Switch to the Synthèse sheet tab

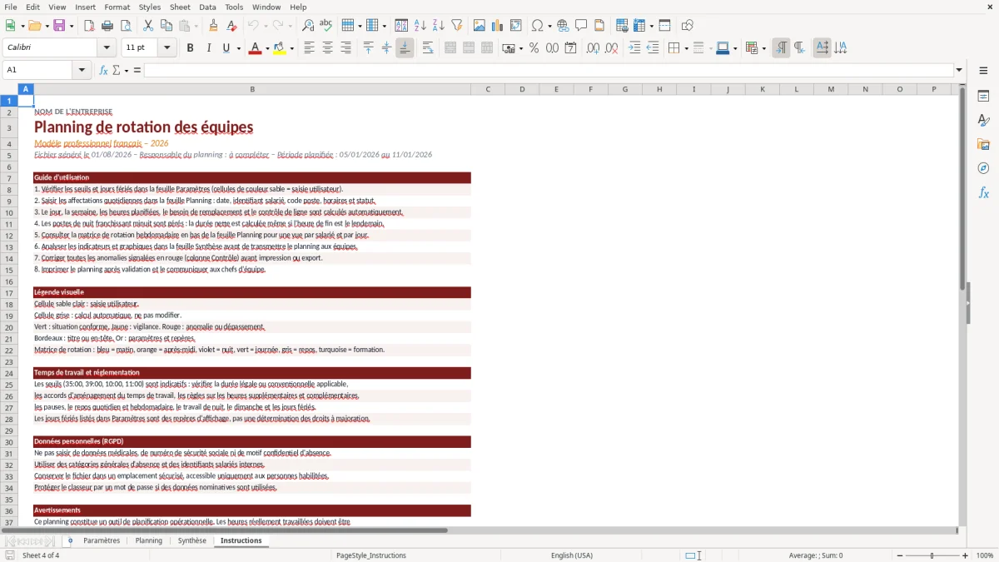tap(192, 540)
